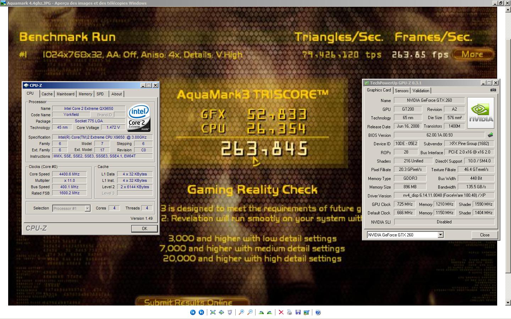Open the CPU tab in CPU-Z
Image resolution: width=511 pixels, height=319 pixels.
click(30, 94)
